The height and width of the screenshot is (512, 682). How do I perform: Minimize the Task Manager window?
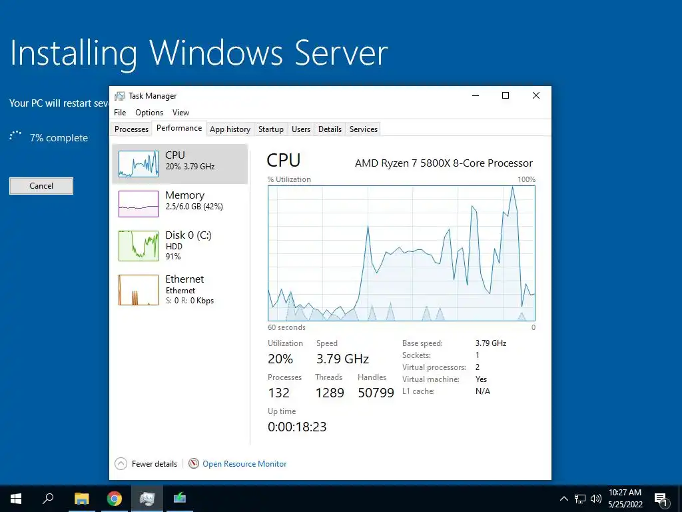pos(476,96)
